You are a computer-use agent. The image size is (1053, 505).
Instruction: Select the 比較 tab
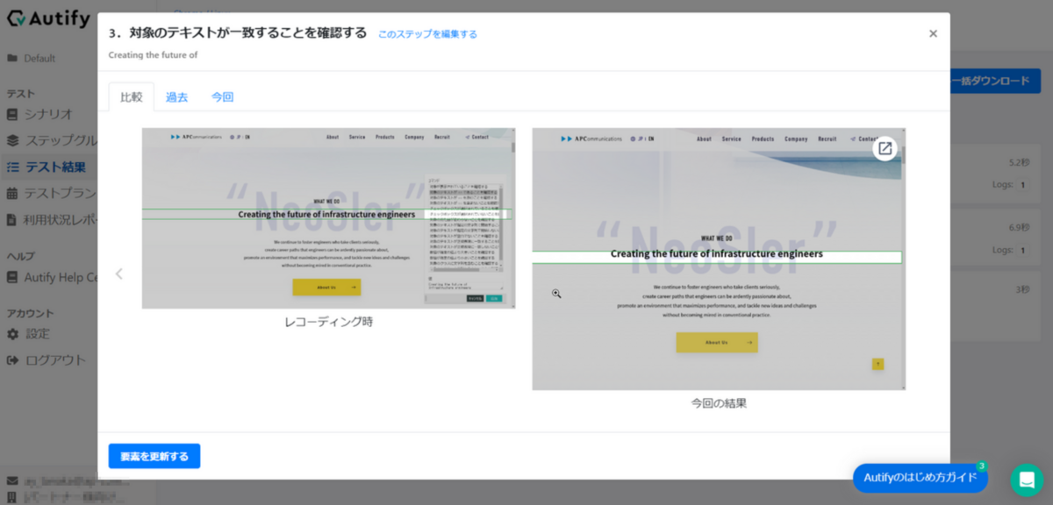130,98
